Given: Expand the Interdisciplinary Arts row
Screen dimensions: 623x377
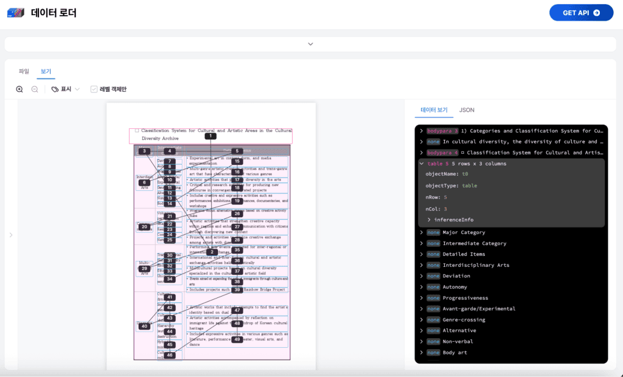Looking at the screenshot, I should click(422, 265).
